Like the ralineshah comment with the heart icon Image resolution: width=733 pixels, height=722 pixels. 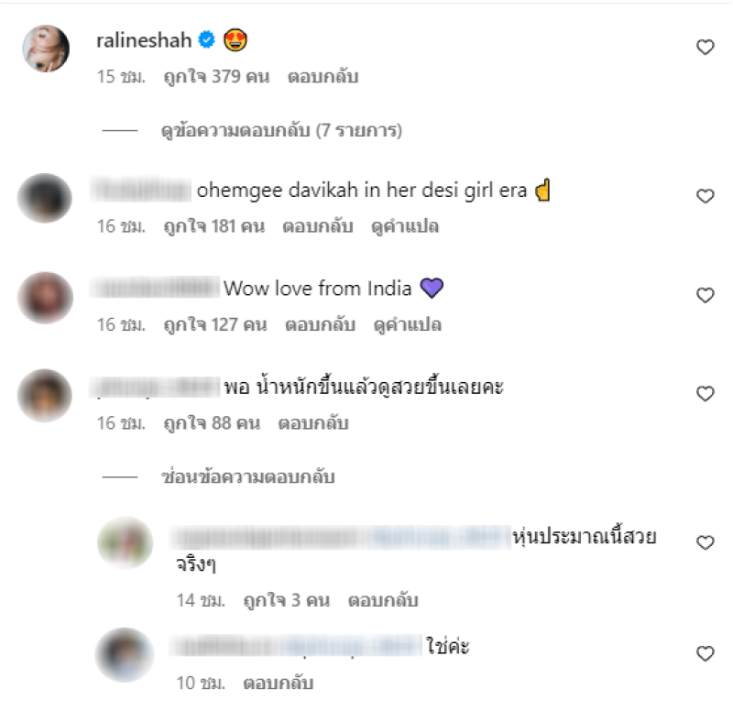coord(705,48)
